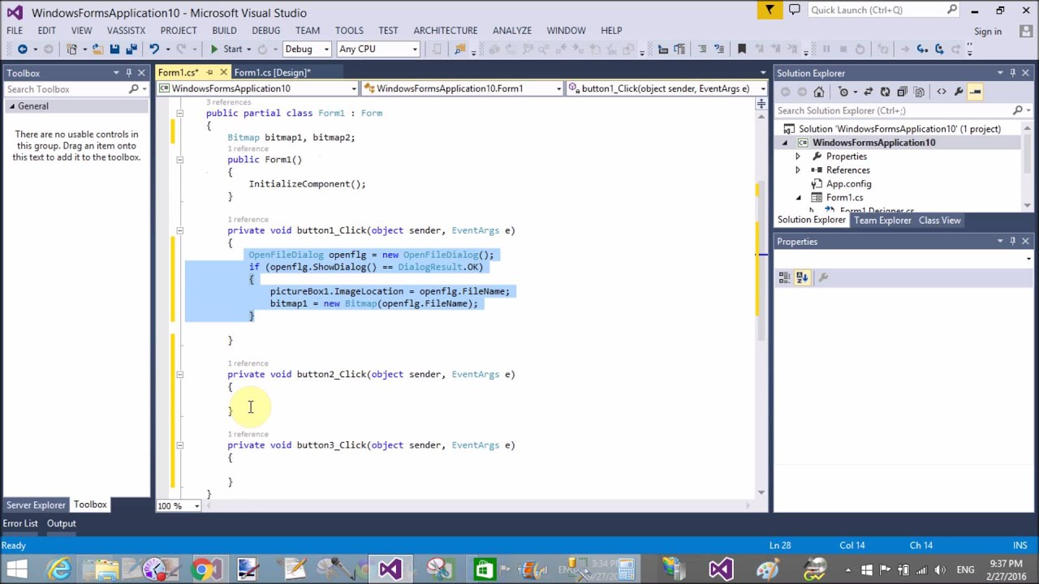Image resolution: width=1039 pixels, height=584 pixels.
Task: Click the Step Into debug icon
Action: pyautogui.click(x=922, y=49)
